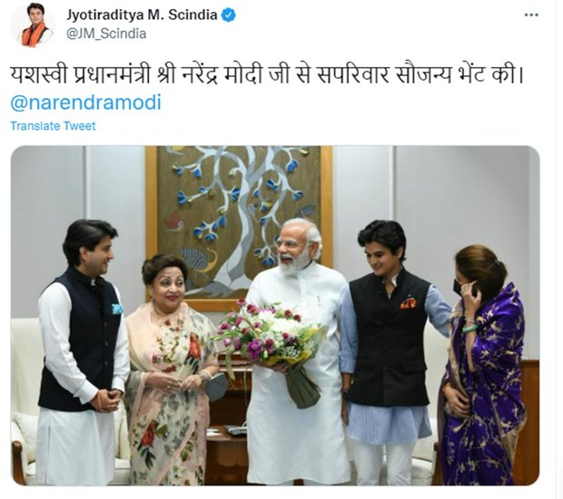Click the woman in the floral saree
Image resolution: width=563 pixels, height=499 pixels.
point(171,369)
